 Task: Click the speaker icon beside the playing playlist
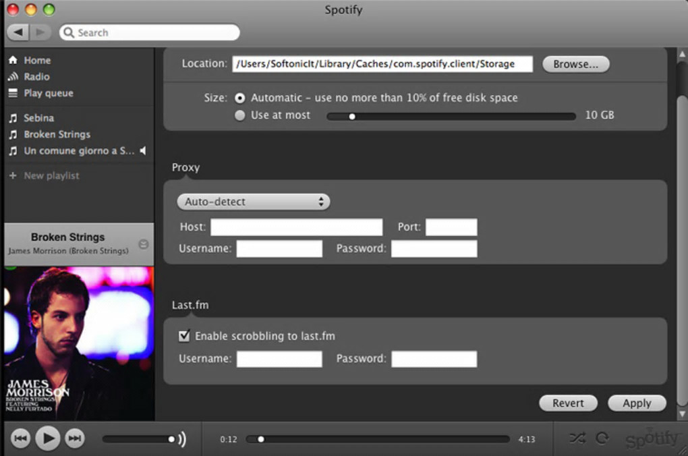pyautogui.click(x=143, y=150)
